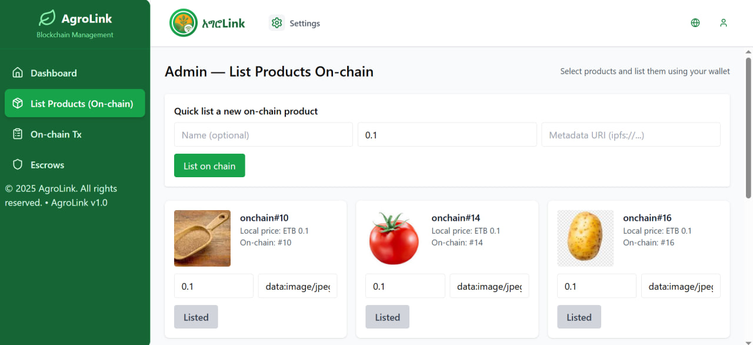Click the Settings gear icon
This screenshot has height=345, width=753.
276,23
